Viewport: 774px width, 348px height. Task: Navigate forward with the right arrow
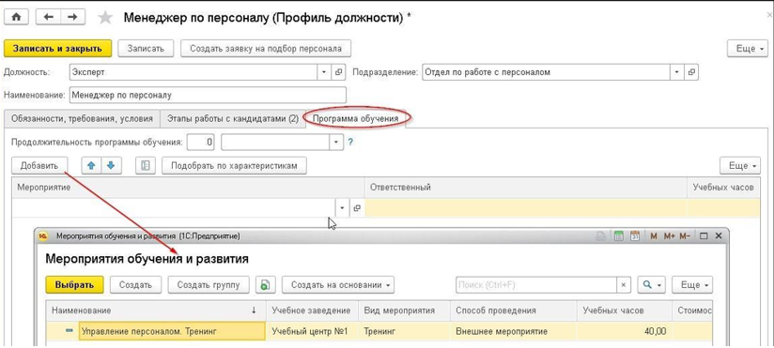72,17
